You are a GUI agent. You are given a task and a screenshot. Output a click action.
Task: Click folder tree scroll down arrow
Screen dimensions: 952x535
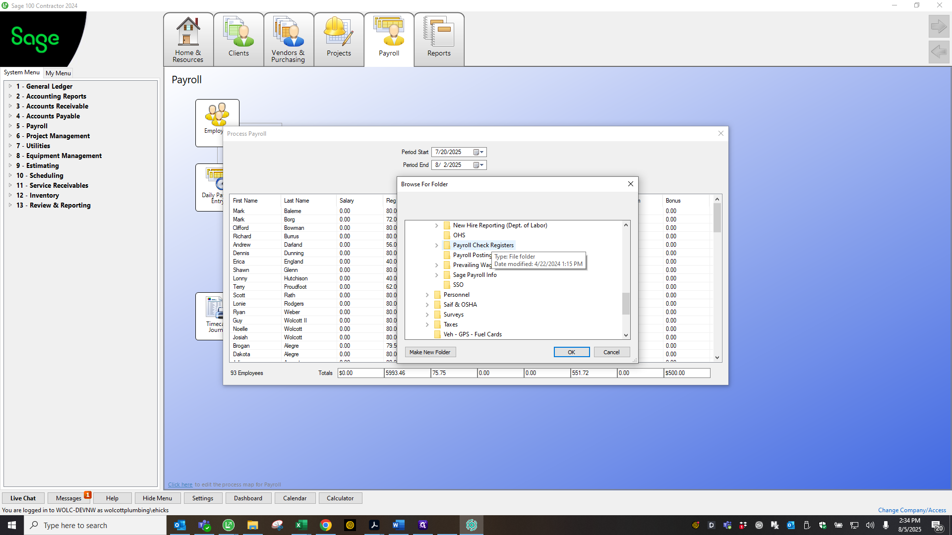(x=626, y=335)
